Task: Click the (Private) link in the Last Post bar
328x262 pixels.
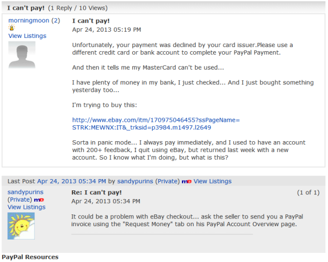Action: (168, 181)
